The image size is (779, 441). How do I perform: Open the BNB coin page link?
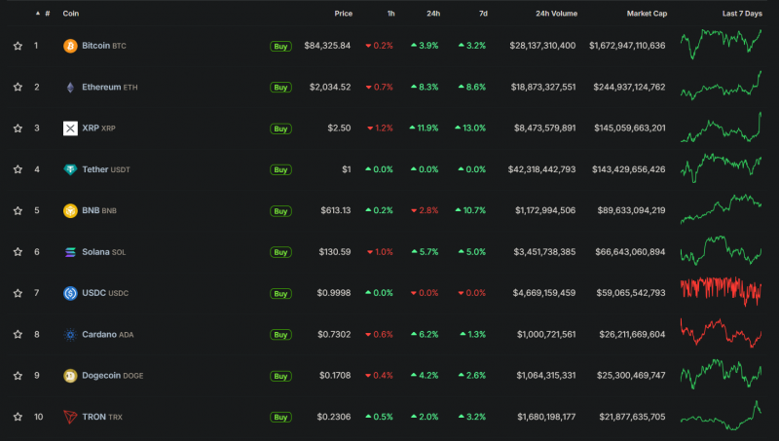99,210
